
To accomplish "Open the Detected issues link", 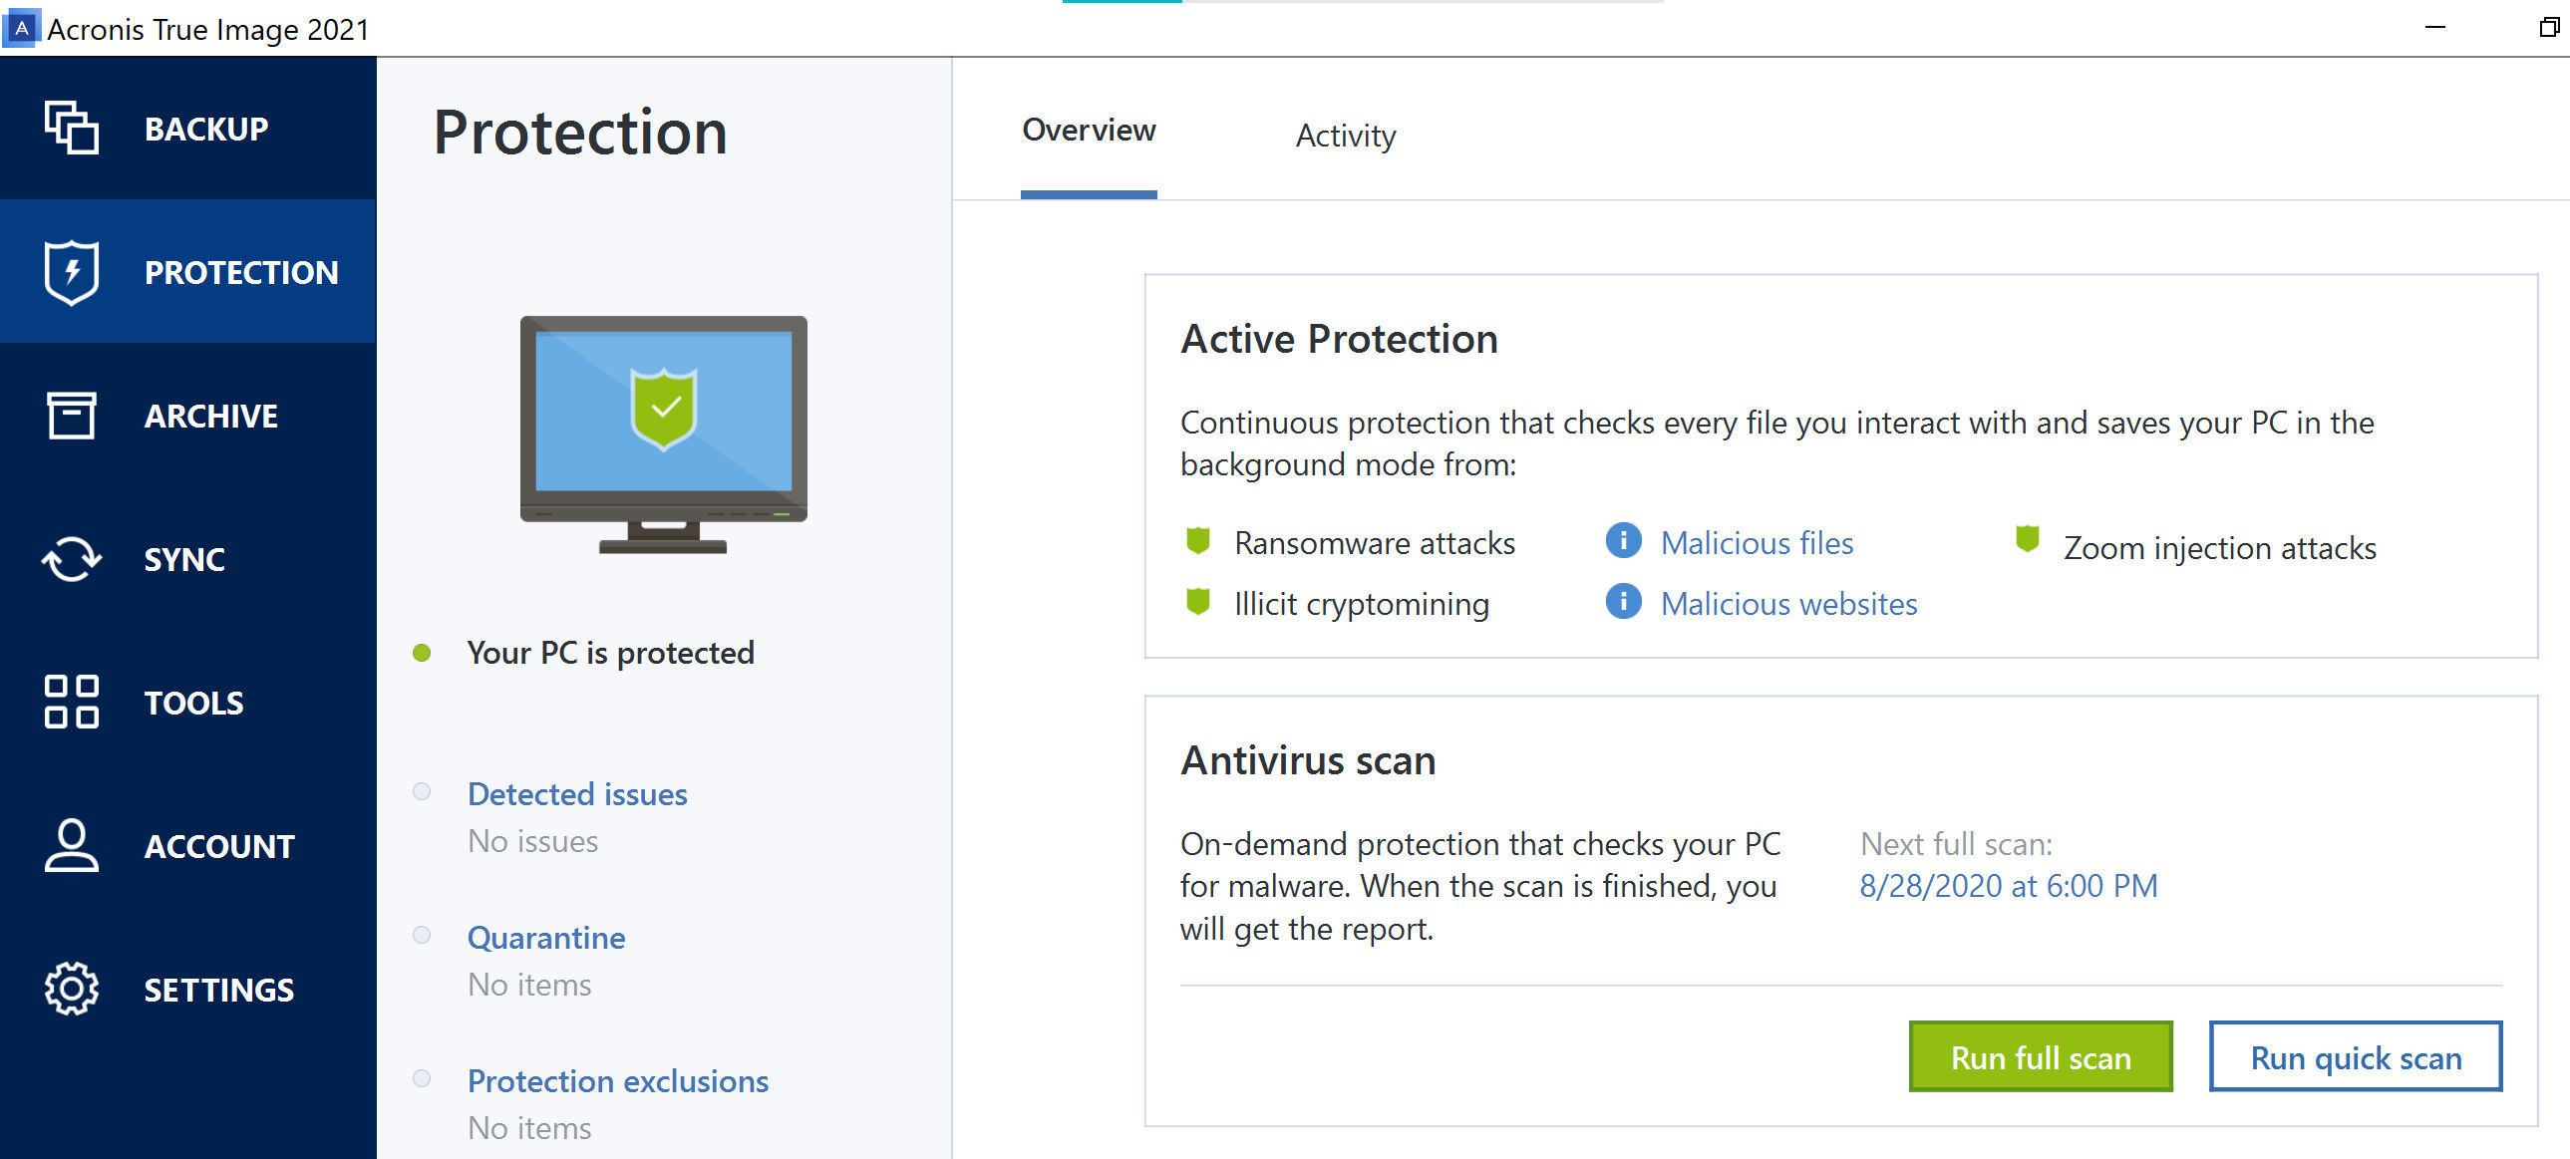I will (x=577, y=794).
